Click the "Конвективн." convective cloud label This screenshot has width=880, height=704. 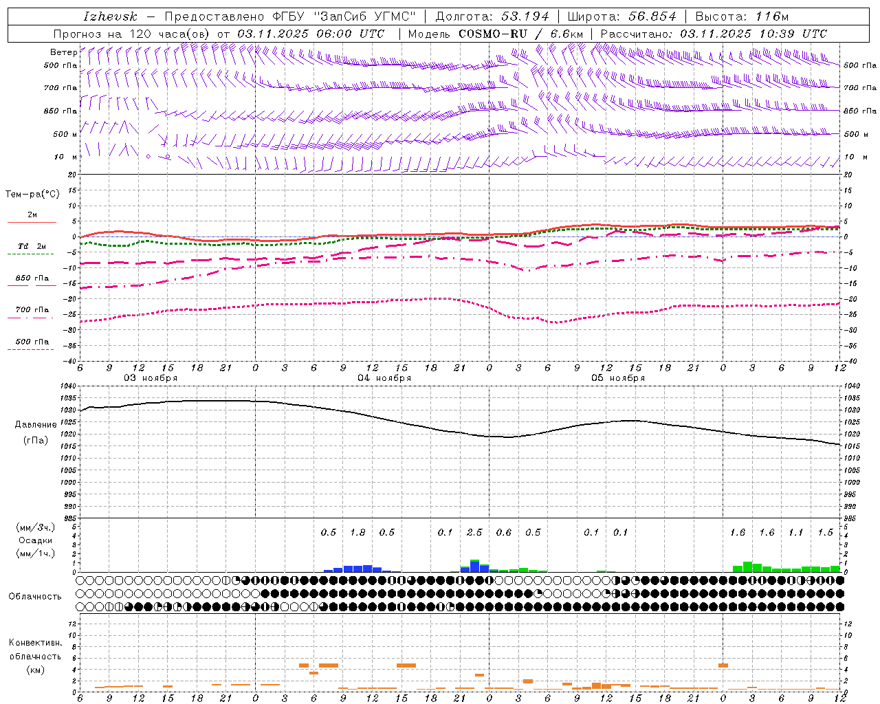(x=35, y=643)
